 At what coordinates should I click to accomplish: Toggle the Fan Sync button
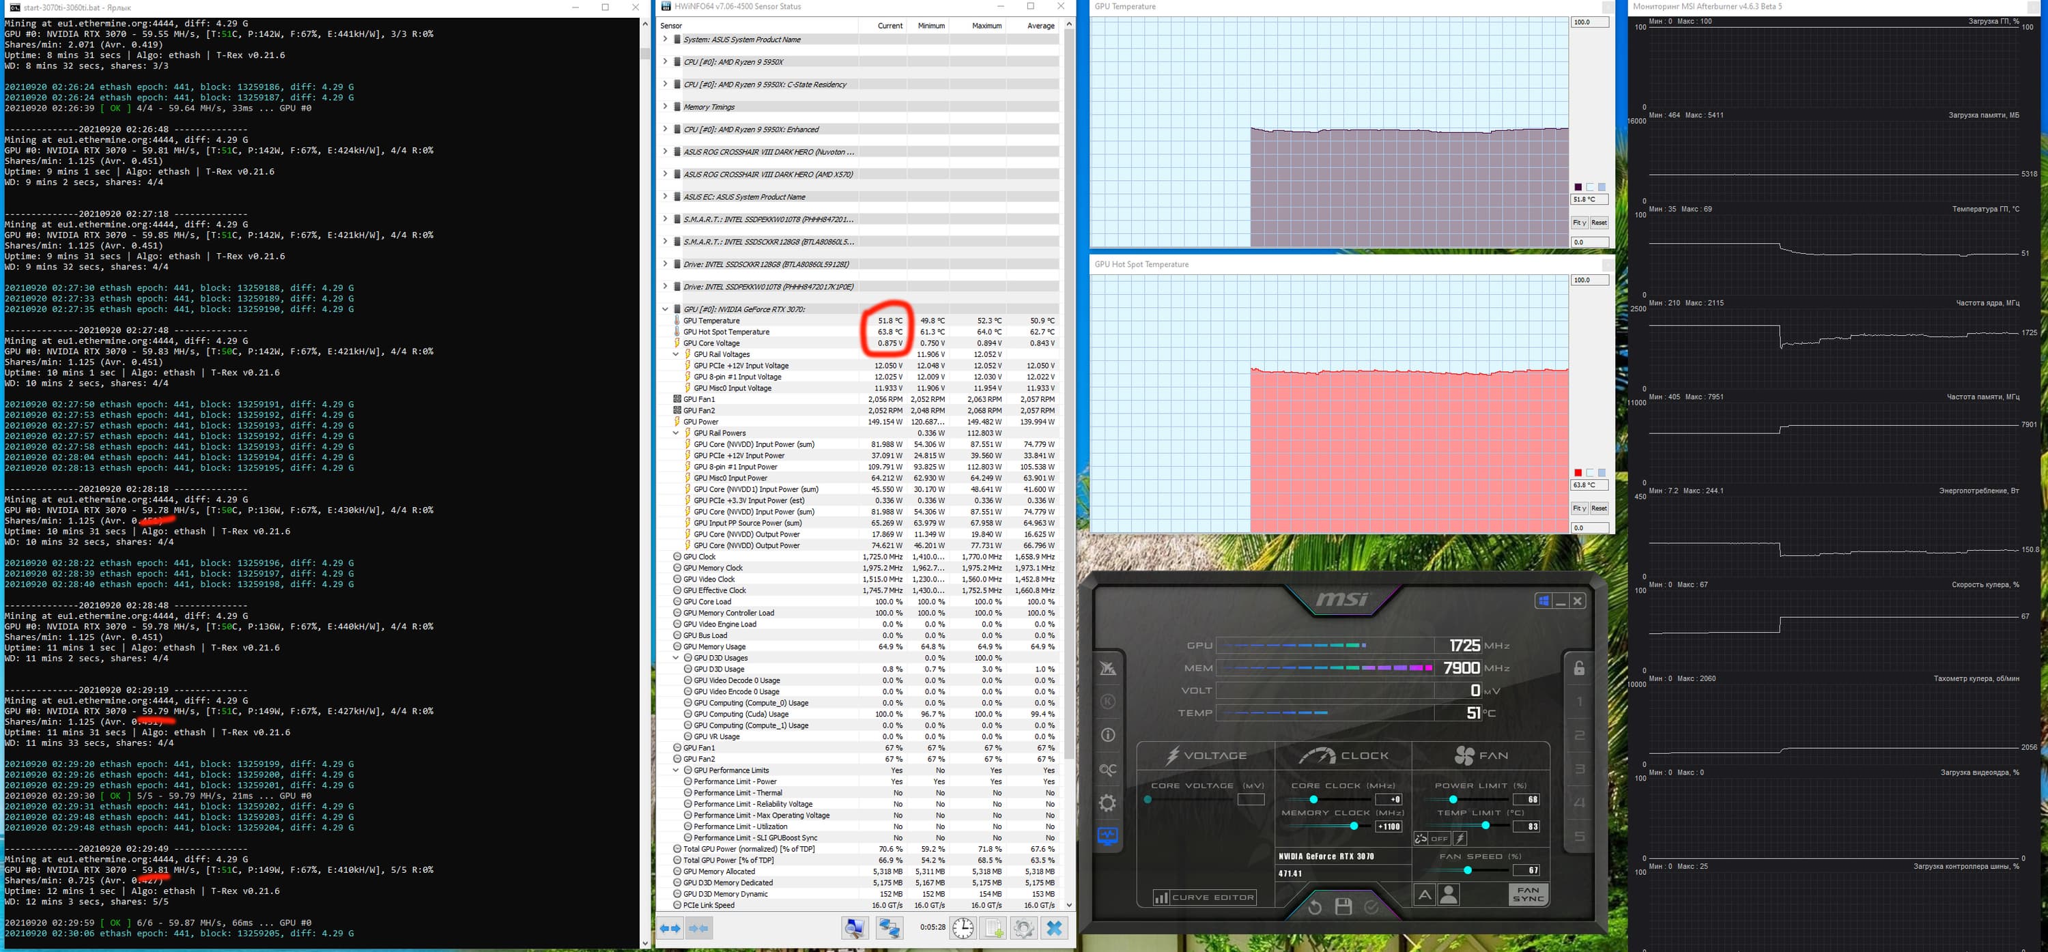click(1528, 894)
